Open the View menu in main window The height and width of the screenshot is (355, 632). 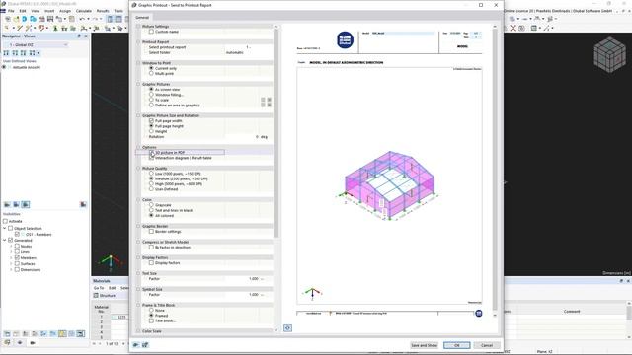pos(36,11)
